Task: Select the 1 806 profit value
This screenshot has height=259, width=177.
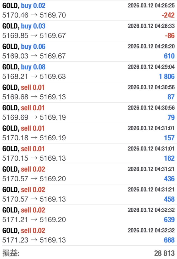Action: 167,76
